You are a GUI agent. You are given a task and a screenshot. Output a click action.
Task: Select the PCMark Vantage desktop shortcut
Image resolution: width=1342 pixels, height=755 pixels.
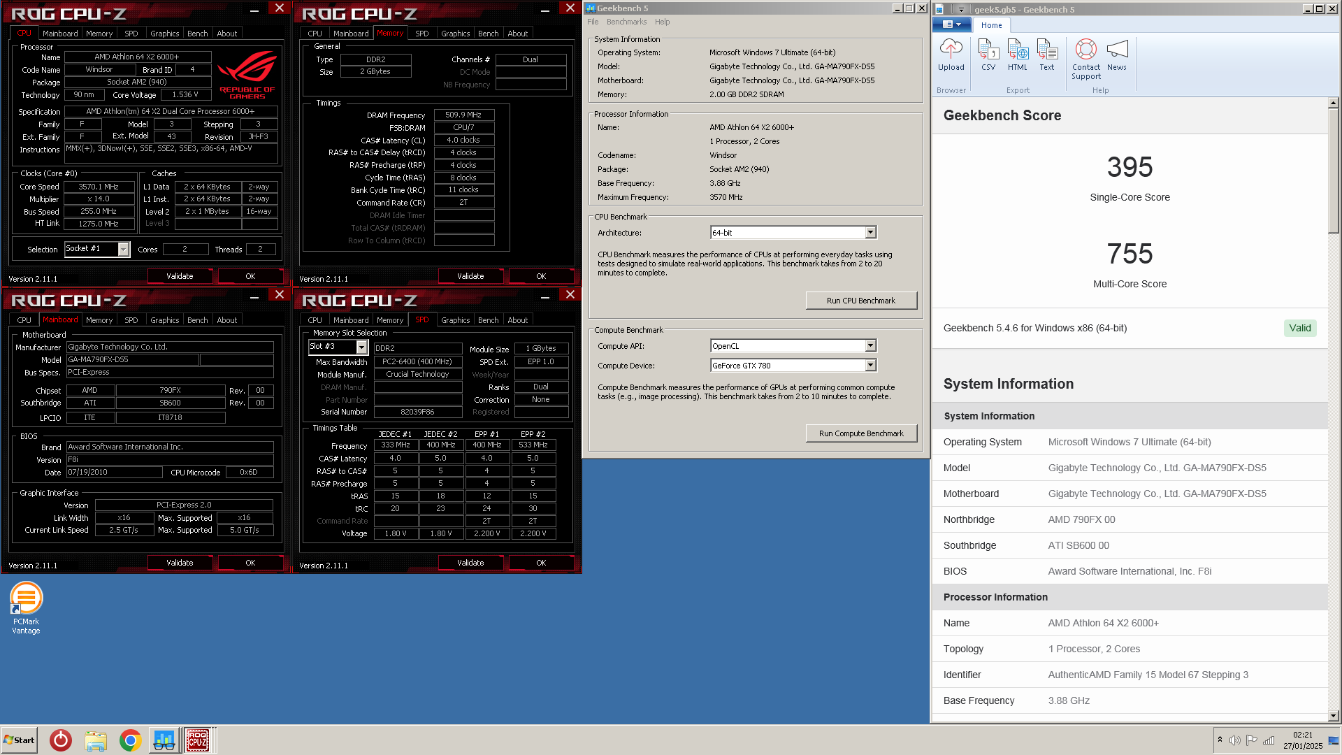point(26,608)
